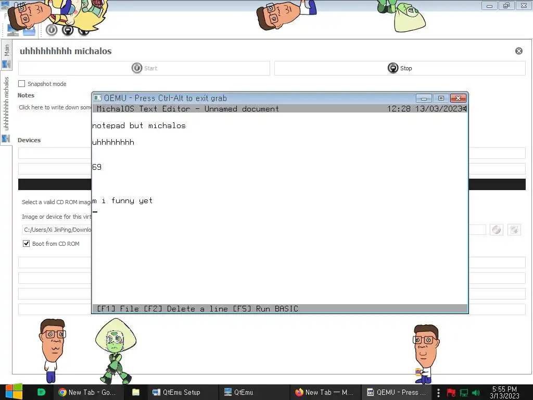533x400 pixels.
Task: Click the QEMU window title bar icon
Action: coord(97,98)
